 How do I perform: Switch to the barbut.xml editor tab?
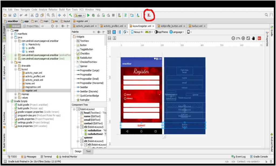[x=197, y=26]
